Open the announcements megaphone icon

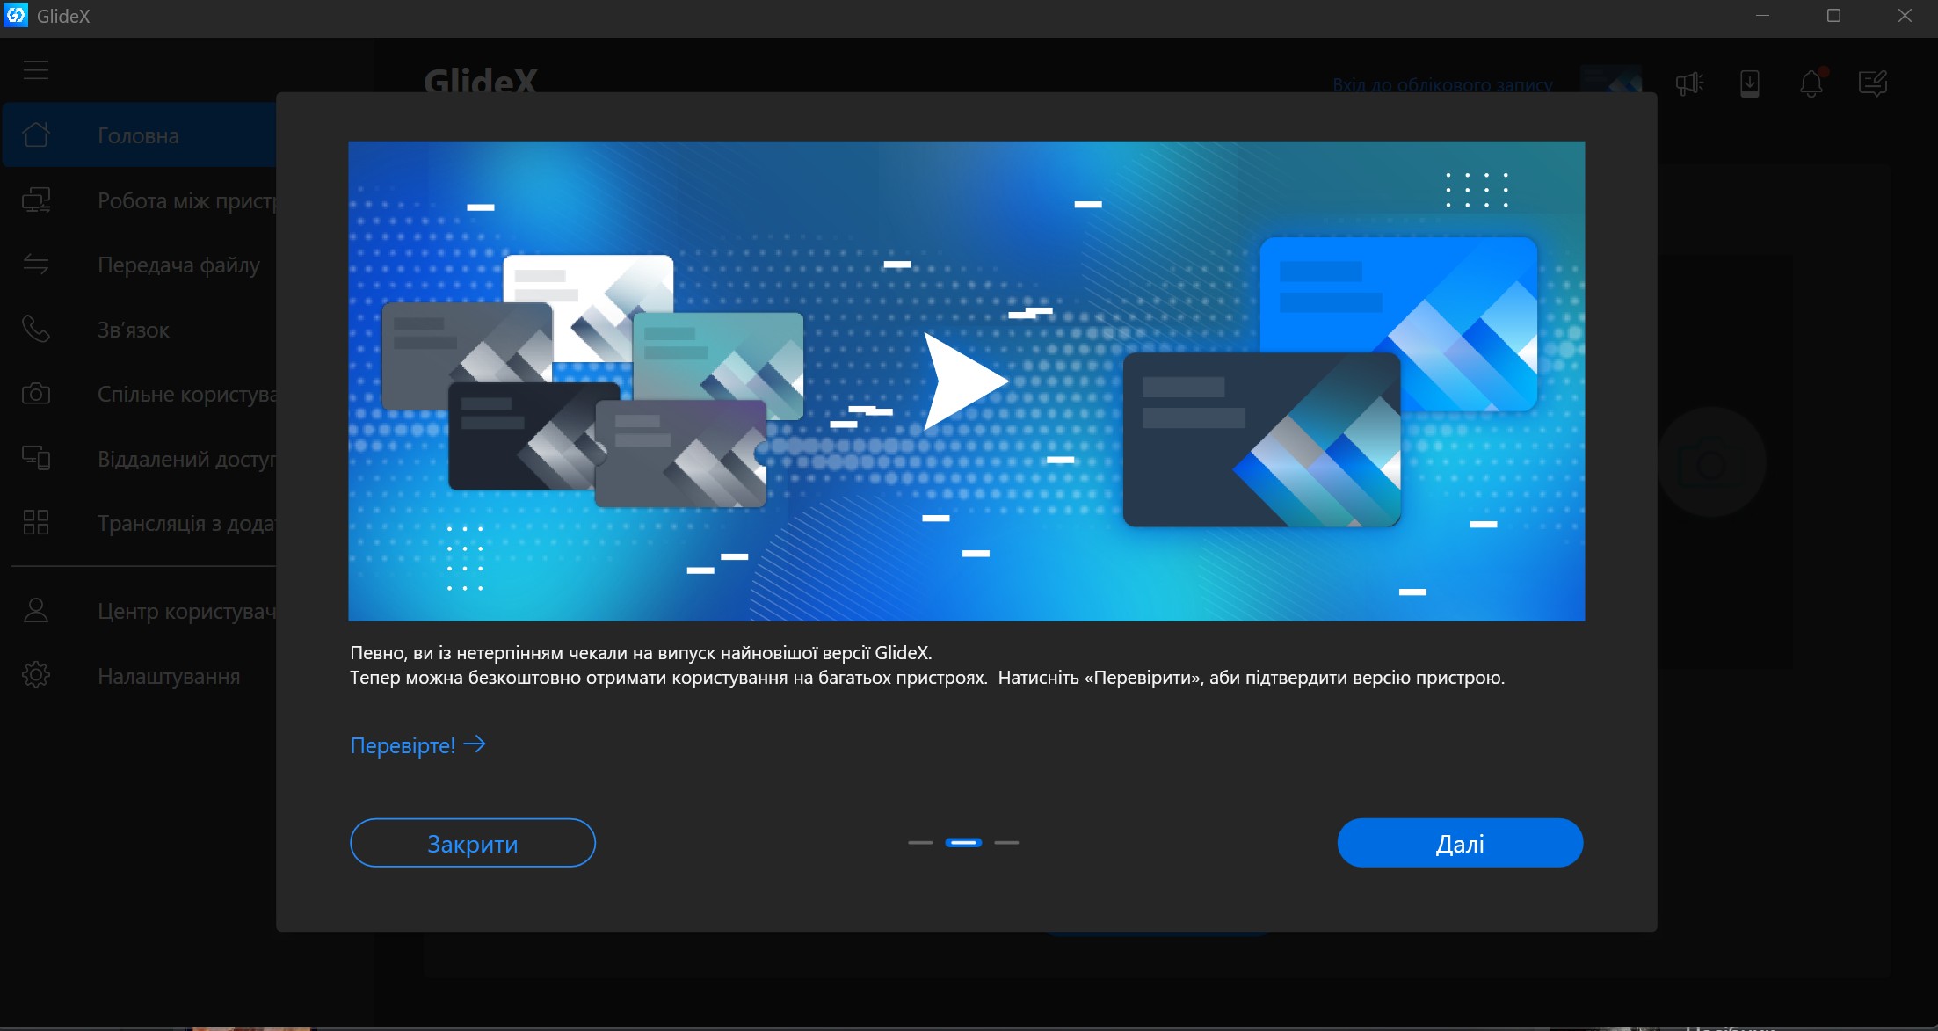[x=1689, y=83]
